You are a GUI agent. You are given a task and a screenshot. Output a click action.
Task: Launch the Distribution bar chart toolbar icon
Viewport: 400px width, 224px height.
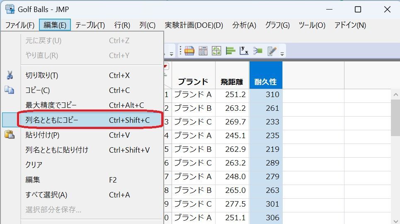click(230, 51)
